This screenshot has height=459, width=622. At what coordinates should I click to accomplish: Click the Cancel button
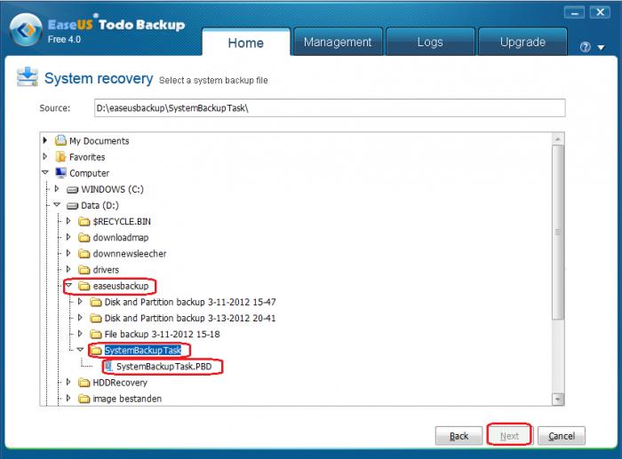tap(562, 436)
